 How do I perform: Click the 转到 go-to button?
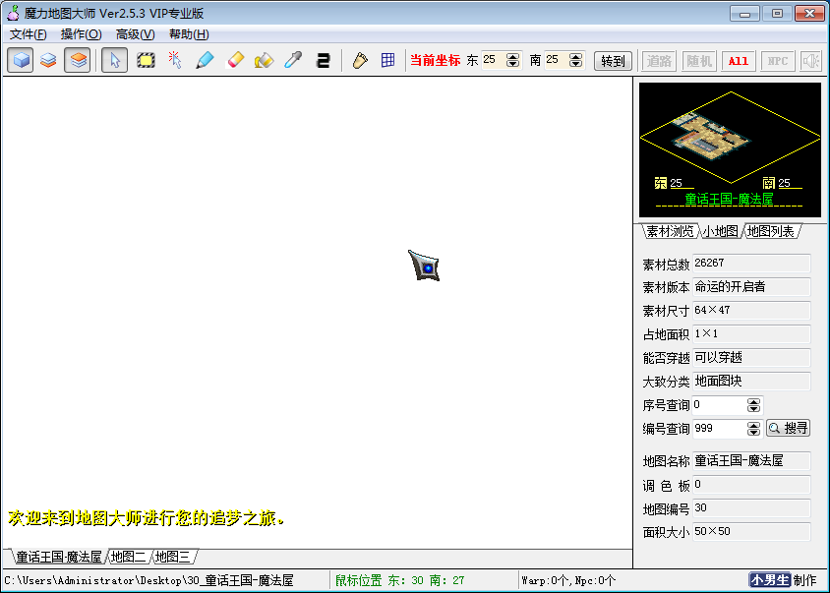pyautogui.click(x=613, y=60)
